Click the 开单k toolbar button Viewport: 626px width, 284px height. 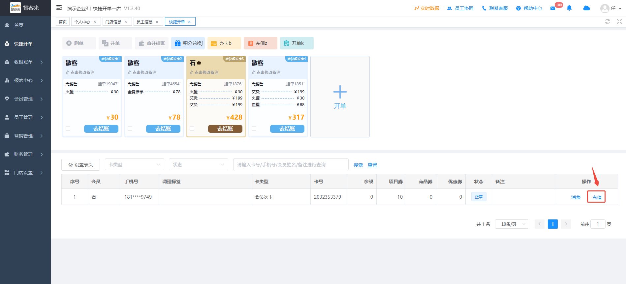(297, 43)
